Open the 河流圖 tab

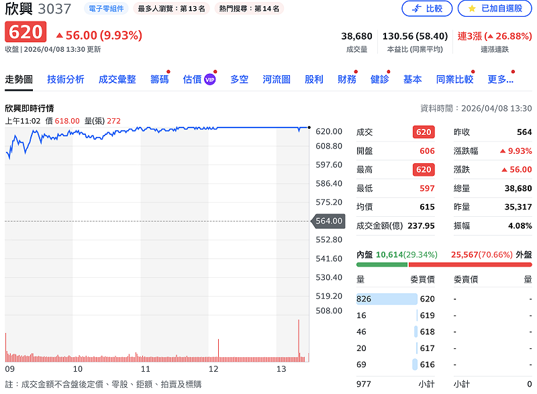pos(276,79)
